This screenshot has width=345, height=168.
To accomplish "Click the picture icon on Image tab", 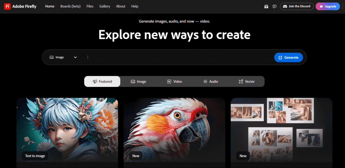I will (x=133, y=81).
